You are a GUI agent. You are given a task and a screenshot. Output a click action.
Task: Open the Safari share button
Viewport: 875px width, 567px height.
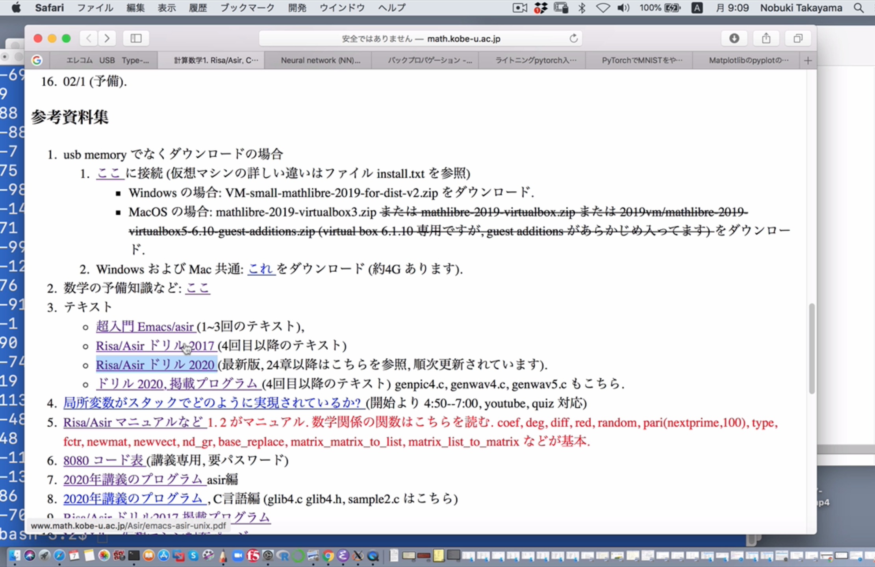[x=766, y=38]
